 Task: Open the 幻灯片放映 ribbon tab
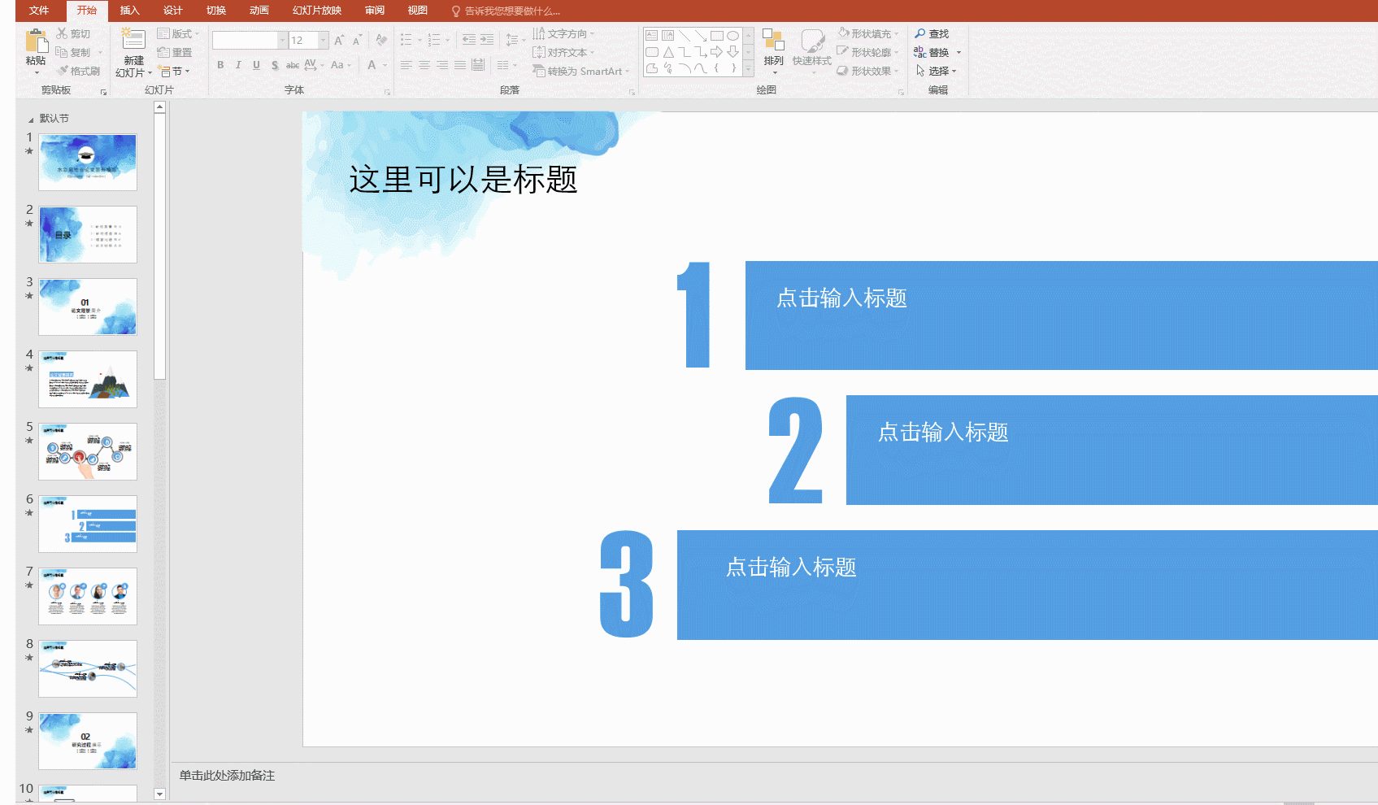315,11
